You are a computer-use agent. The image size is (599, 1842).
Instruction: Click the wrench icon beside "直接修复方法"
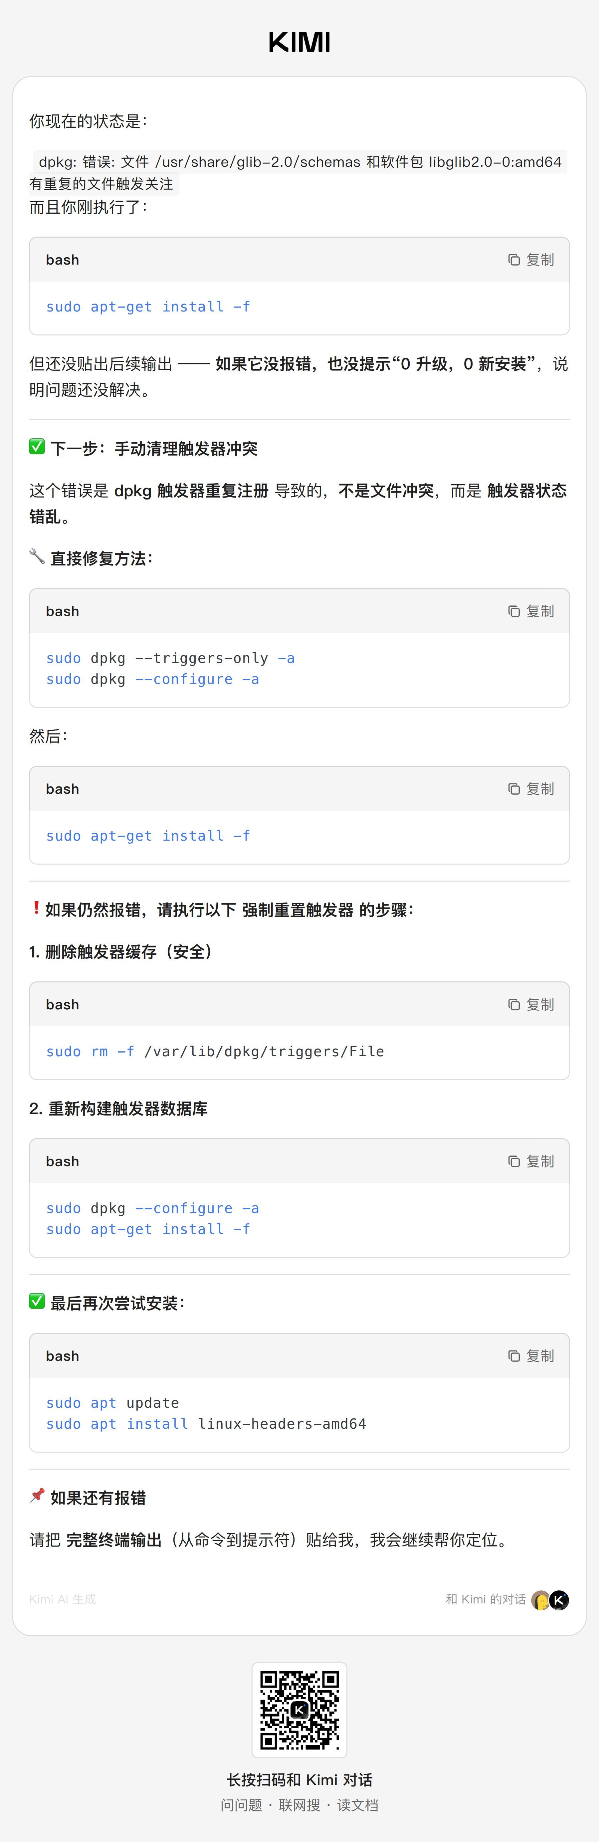coord(37,556)
